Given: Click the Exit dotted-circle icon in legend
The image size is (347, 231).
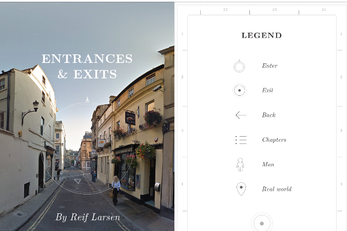Looking at the screenshot, I should point(240,91).
